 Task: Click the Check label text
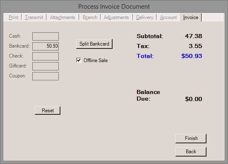pyautogui.click(x=16, y=56)
